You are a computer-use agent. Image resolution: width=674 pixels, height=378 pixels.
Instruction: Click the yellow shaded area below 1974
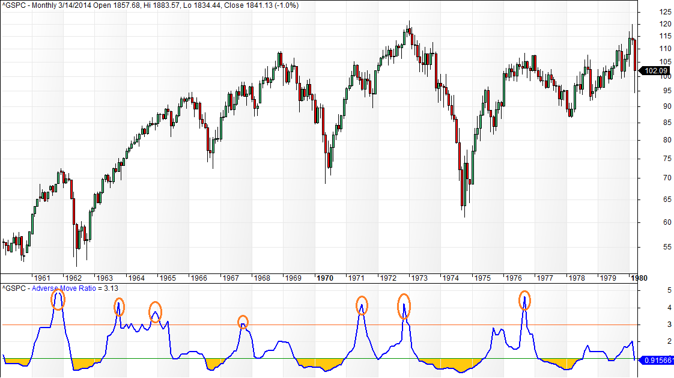[449, 365]
